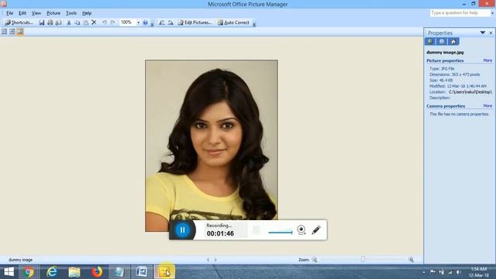
Task: Click the E-mail pictures toolbar icon
Action: pos(59,22)
